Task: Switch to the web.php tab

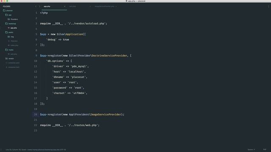Action: click(72, 6)
